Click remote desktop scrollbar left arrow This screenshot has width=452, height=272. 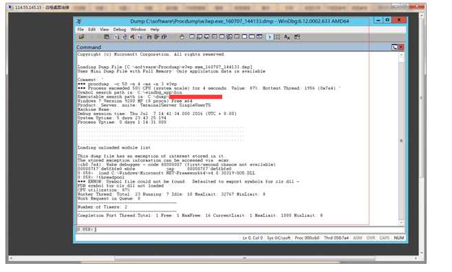11,258
